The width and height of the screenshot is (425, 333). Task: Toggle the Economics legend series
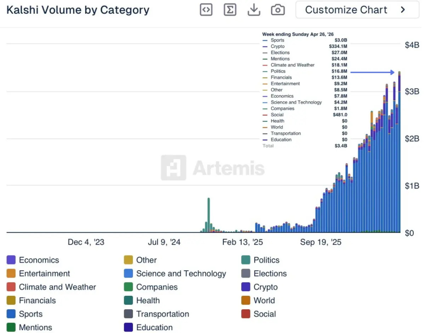click(39, 260)
